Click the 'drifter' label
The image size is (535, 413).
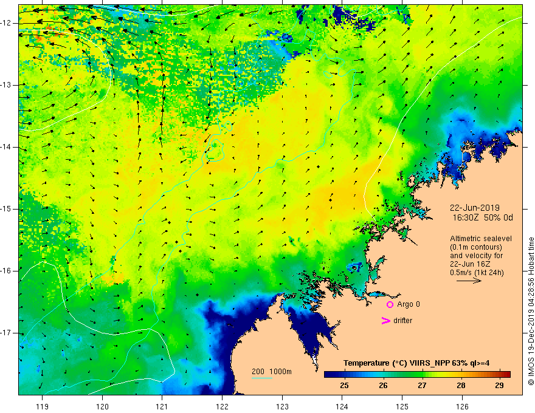click(402, 321)
